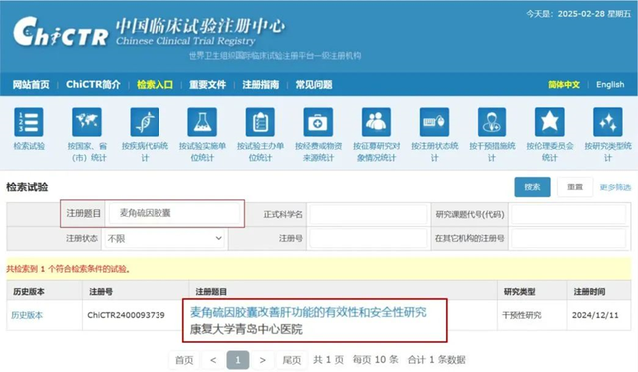The image size is (638, 372).
Task: Switch to the 检索入口 menu item
Action: coord(155,84)
